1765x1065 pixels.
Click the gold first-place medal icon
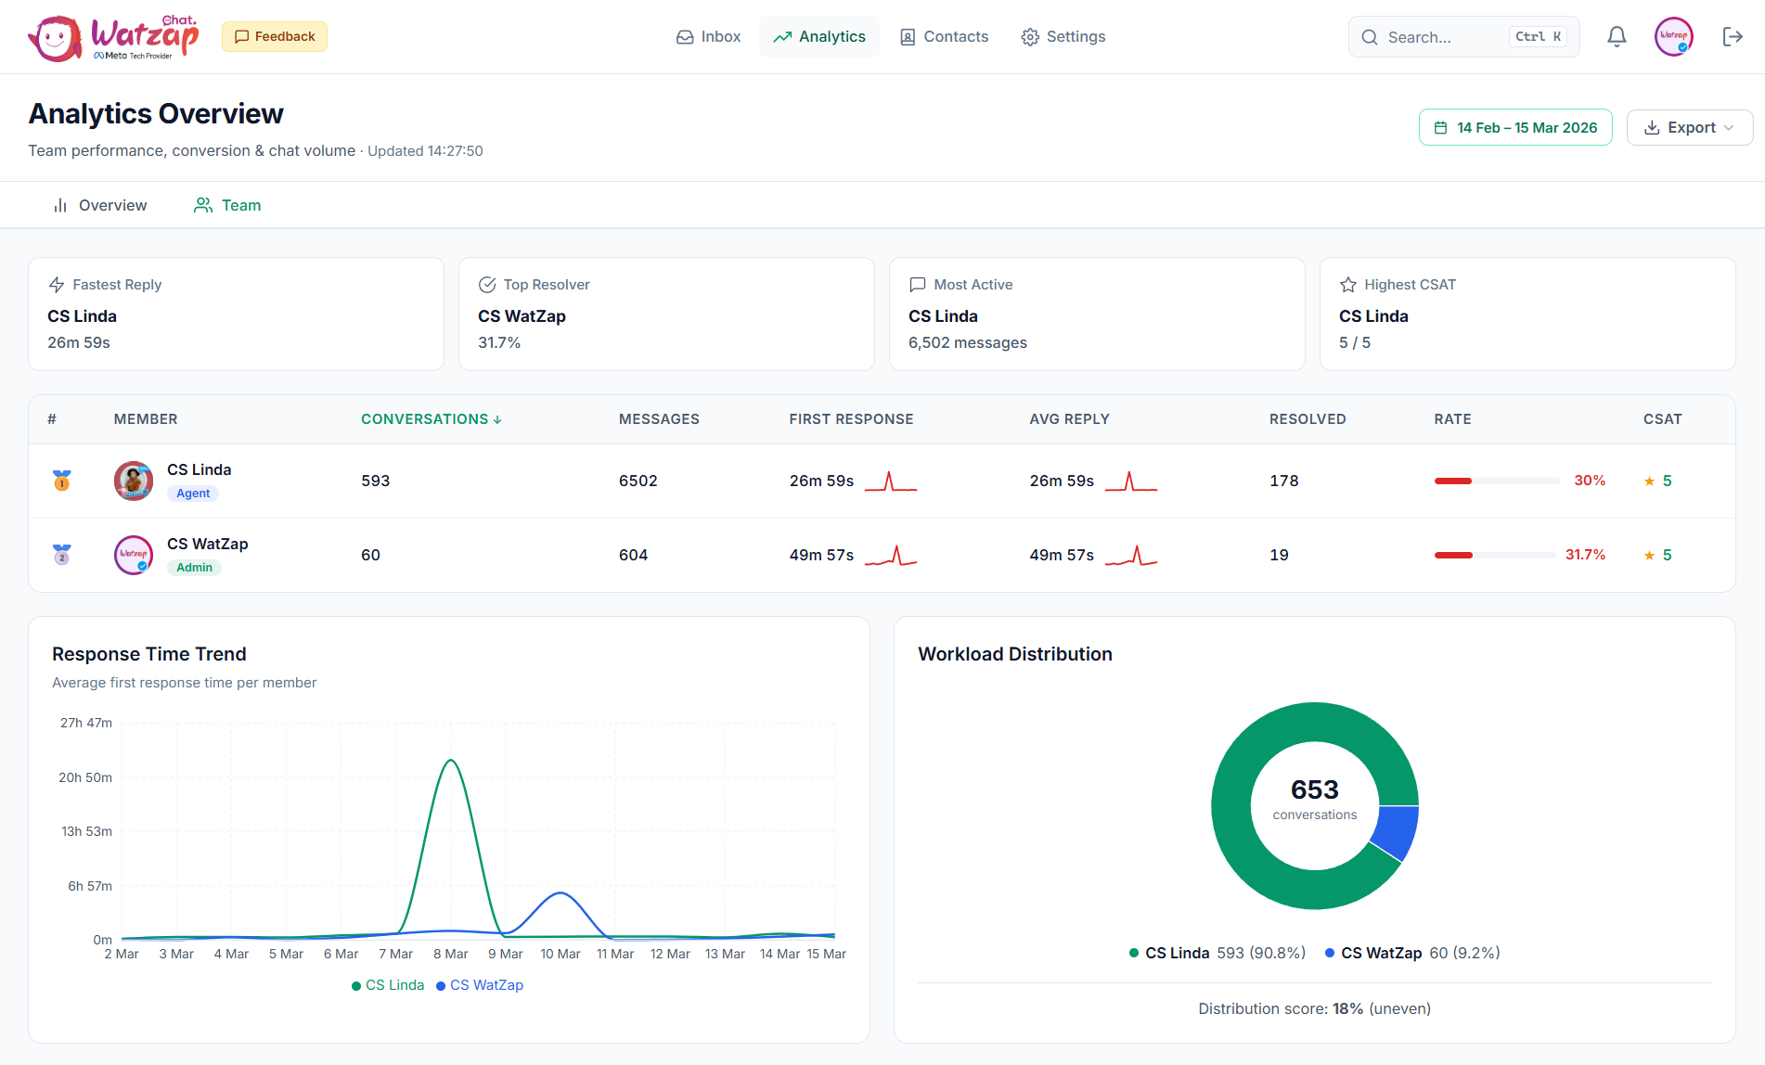pos(62,481)
